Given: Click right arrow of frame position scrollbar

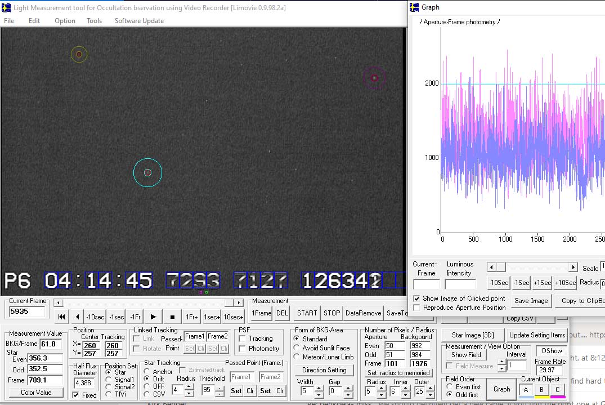Looking at the screenshot, I should tap(239, 302).
